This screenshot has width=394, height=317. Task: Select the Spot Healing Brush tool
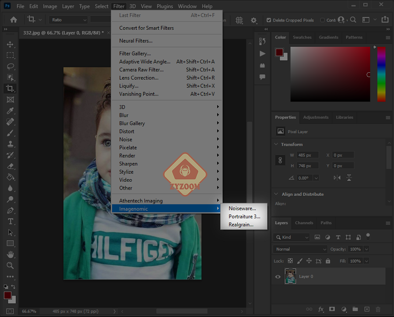pyautogui.click(x=10, y=122)
